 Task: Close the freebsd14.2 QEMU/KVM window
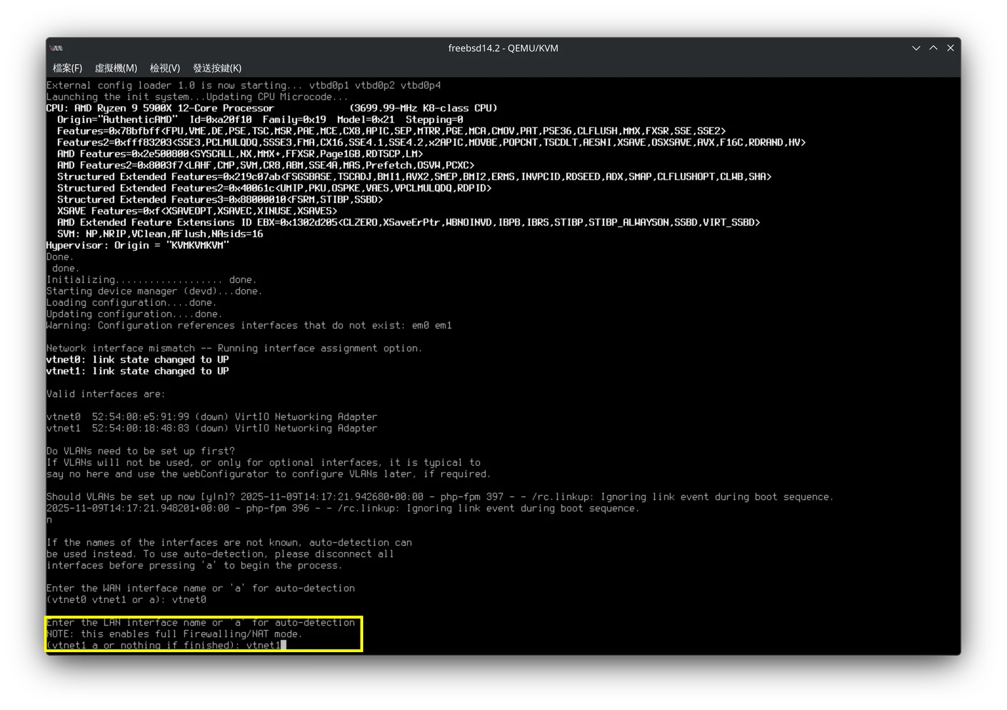(951, 48)
